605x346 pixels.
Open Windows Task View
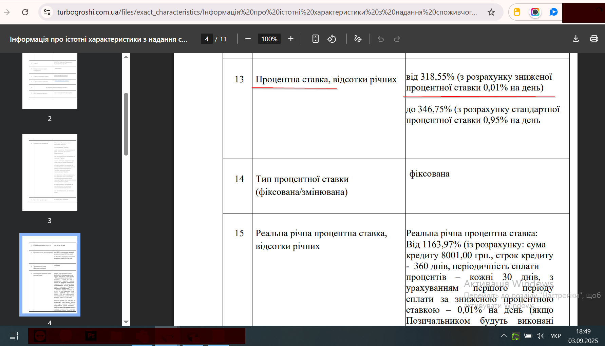pyautogui.click(x=14, y=336)
